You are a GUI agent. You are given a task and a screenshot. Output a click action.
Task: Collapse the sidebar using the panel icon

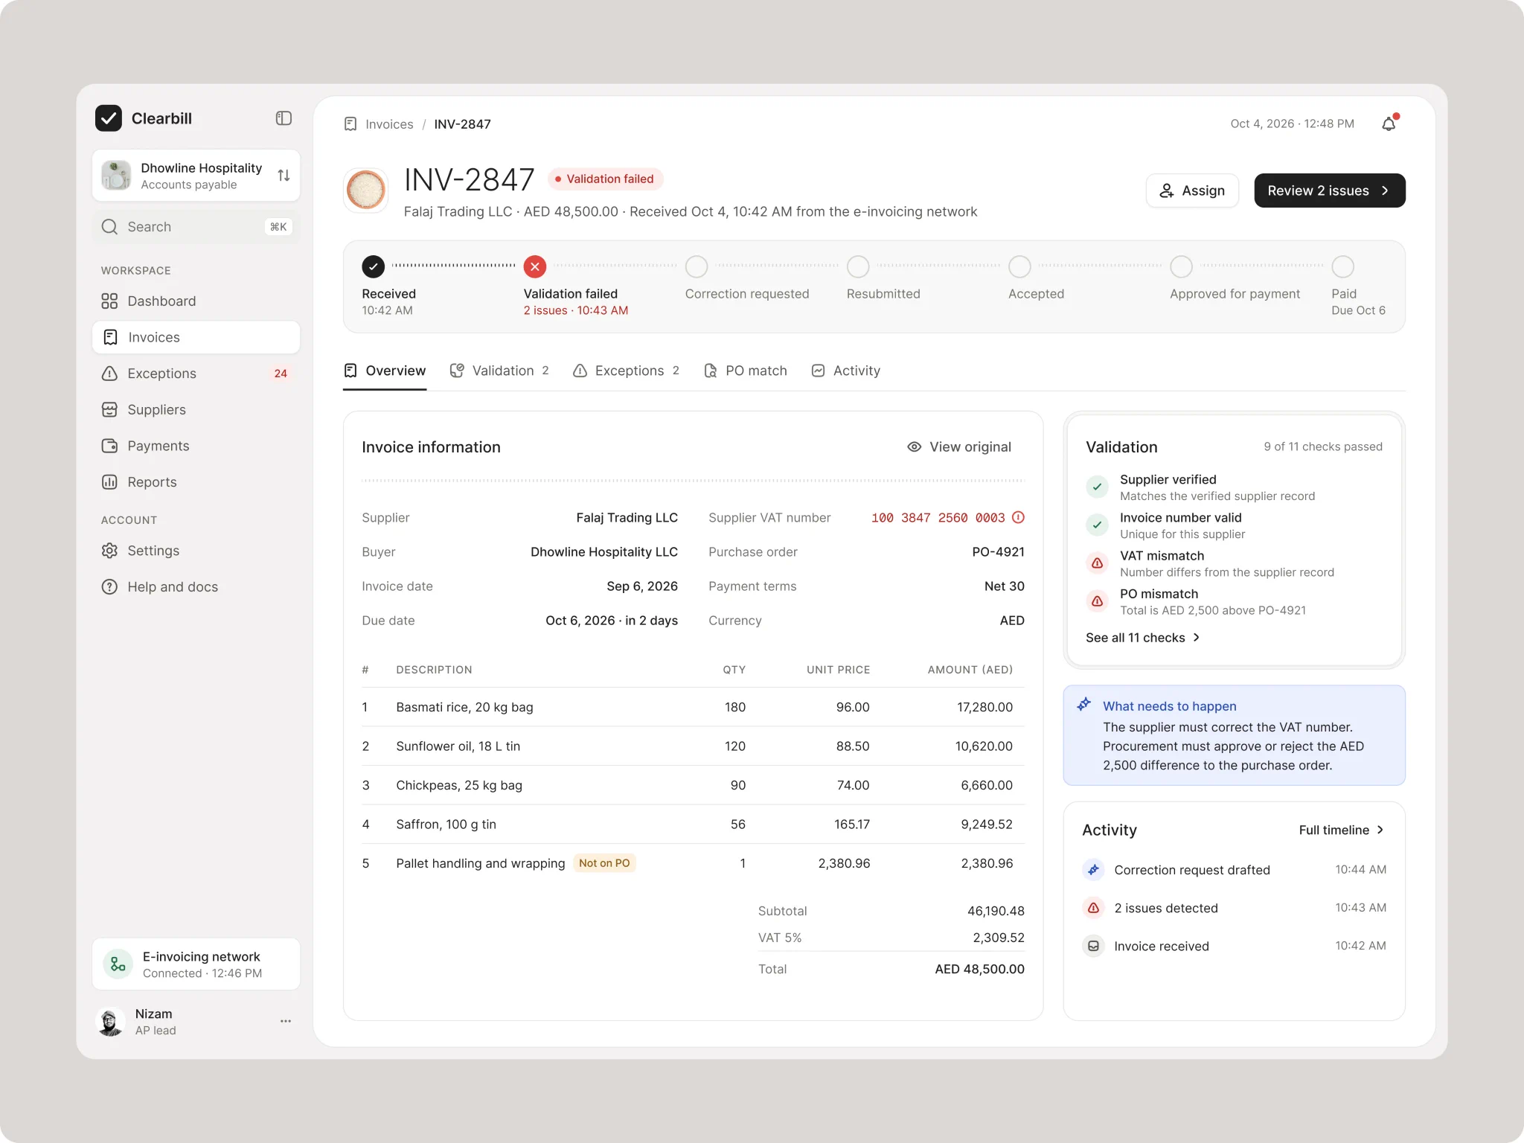tap(284, 118)
